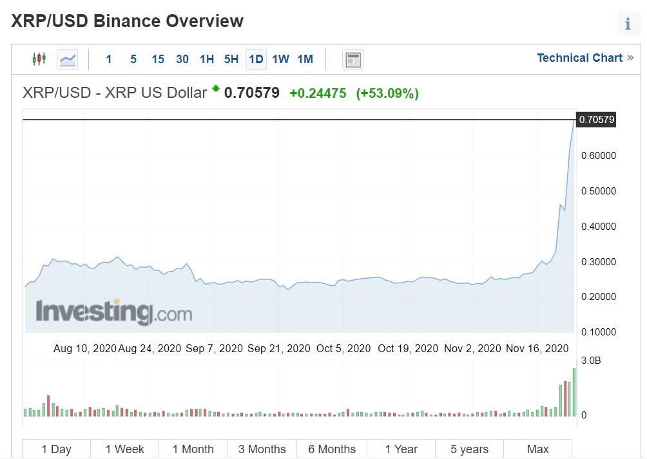Select the 3 Months range option
Image resolution: width=647 pixels, height=459 pixels.
point(262,449)
